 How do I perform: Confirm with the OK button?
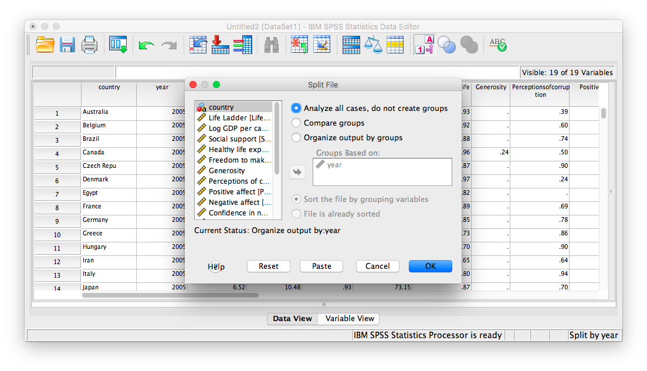tap(431, 266)
